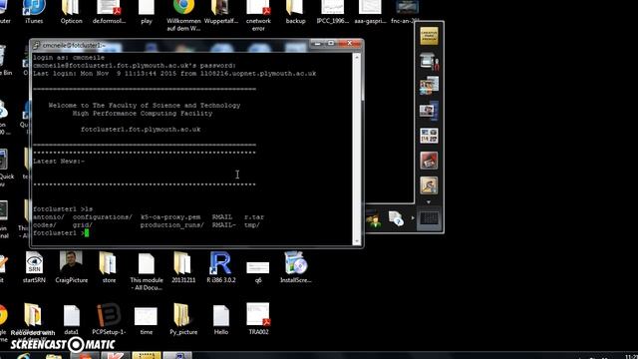The height and width of the screenshot is (359, 638).
Task: Expand gadget bar with right arrow
Action: (x=413, y=218)
